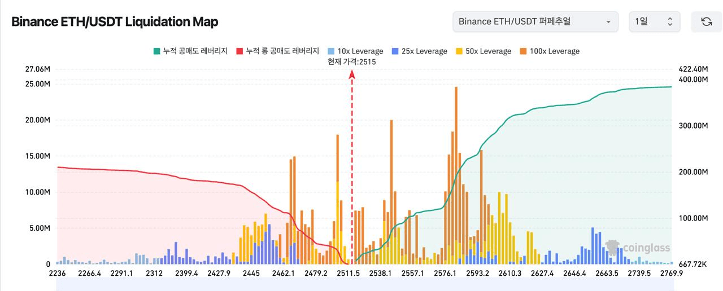Click the 5.00M left axis label
The height and width of the screenshot is (291, 723).
pos(41,228)
